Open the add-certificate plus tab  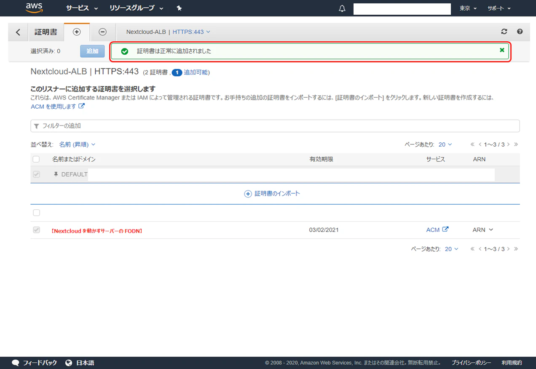(x=77, y=32)
